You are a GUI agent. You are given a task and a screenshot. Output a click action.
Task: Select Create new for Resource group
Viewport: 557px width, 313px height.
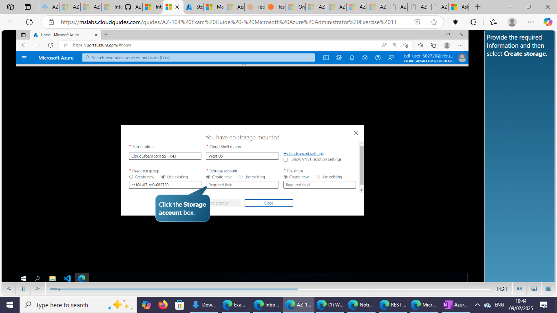131,176
